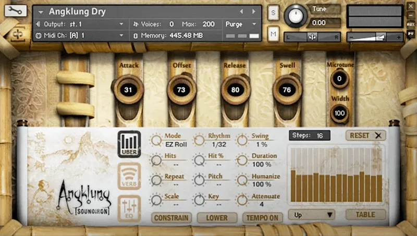The height and width of the screenshot is (236, 417).
Task: Toggle the TEMPO ON button
Action: coord(263,218)
